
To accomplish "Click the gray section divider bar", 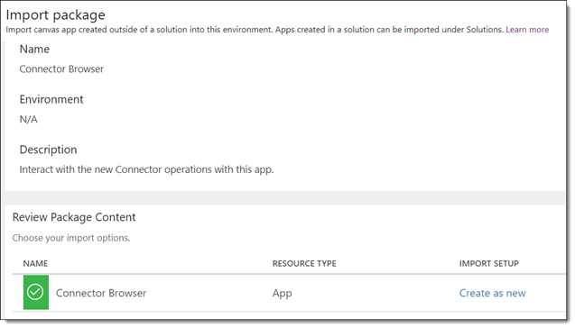I will pos(285,197).
